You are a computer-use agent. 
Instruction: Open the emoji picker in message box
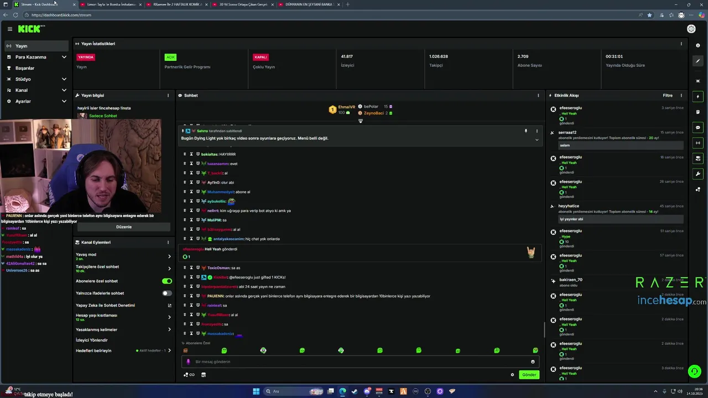click(533, 362)
